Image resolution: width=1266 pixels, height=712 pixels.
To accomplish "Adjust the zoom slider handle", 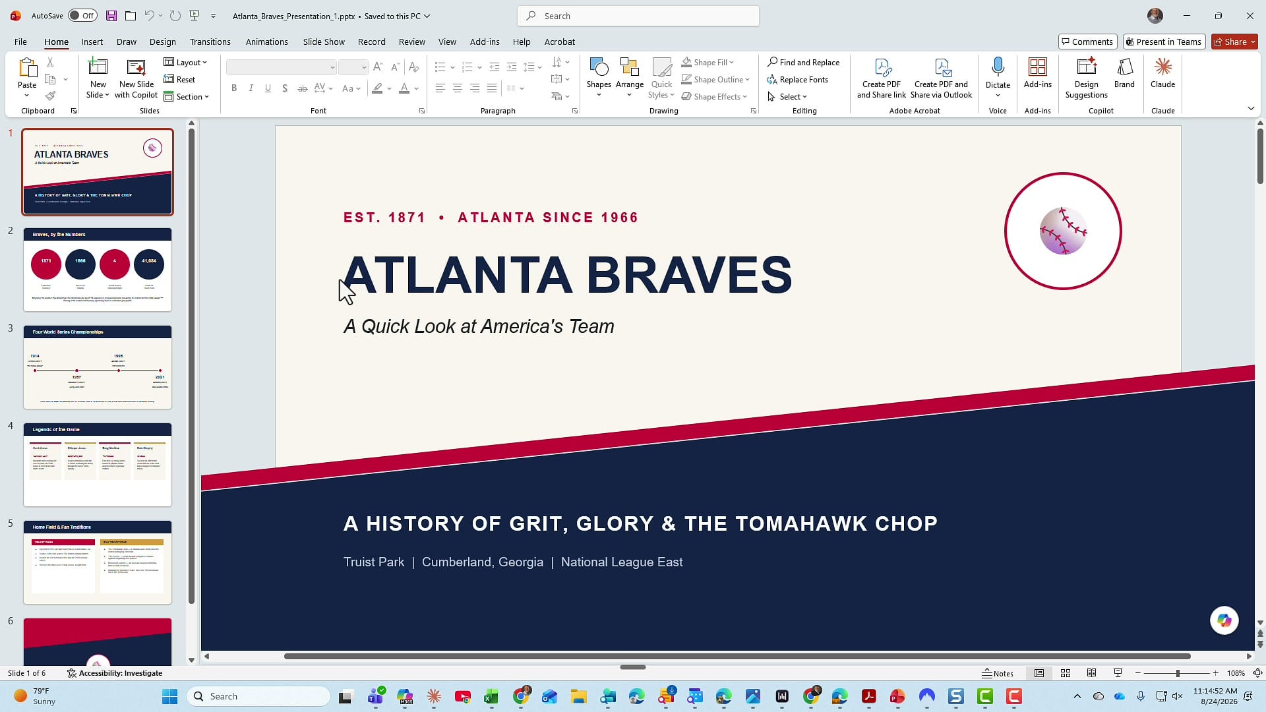I will [x=1177, y=673].
